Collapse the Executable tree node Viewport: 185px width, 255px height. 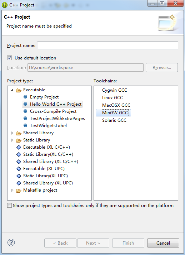(x=12, y=90)
